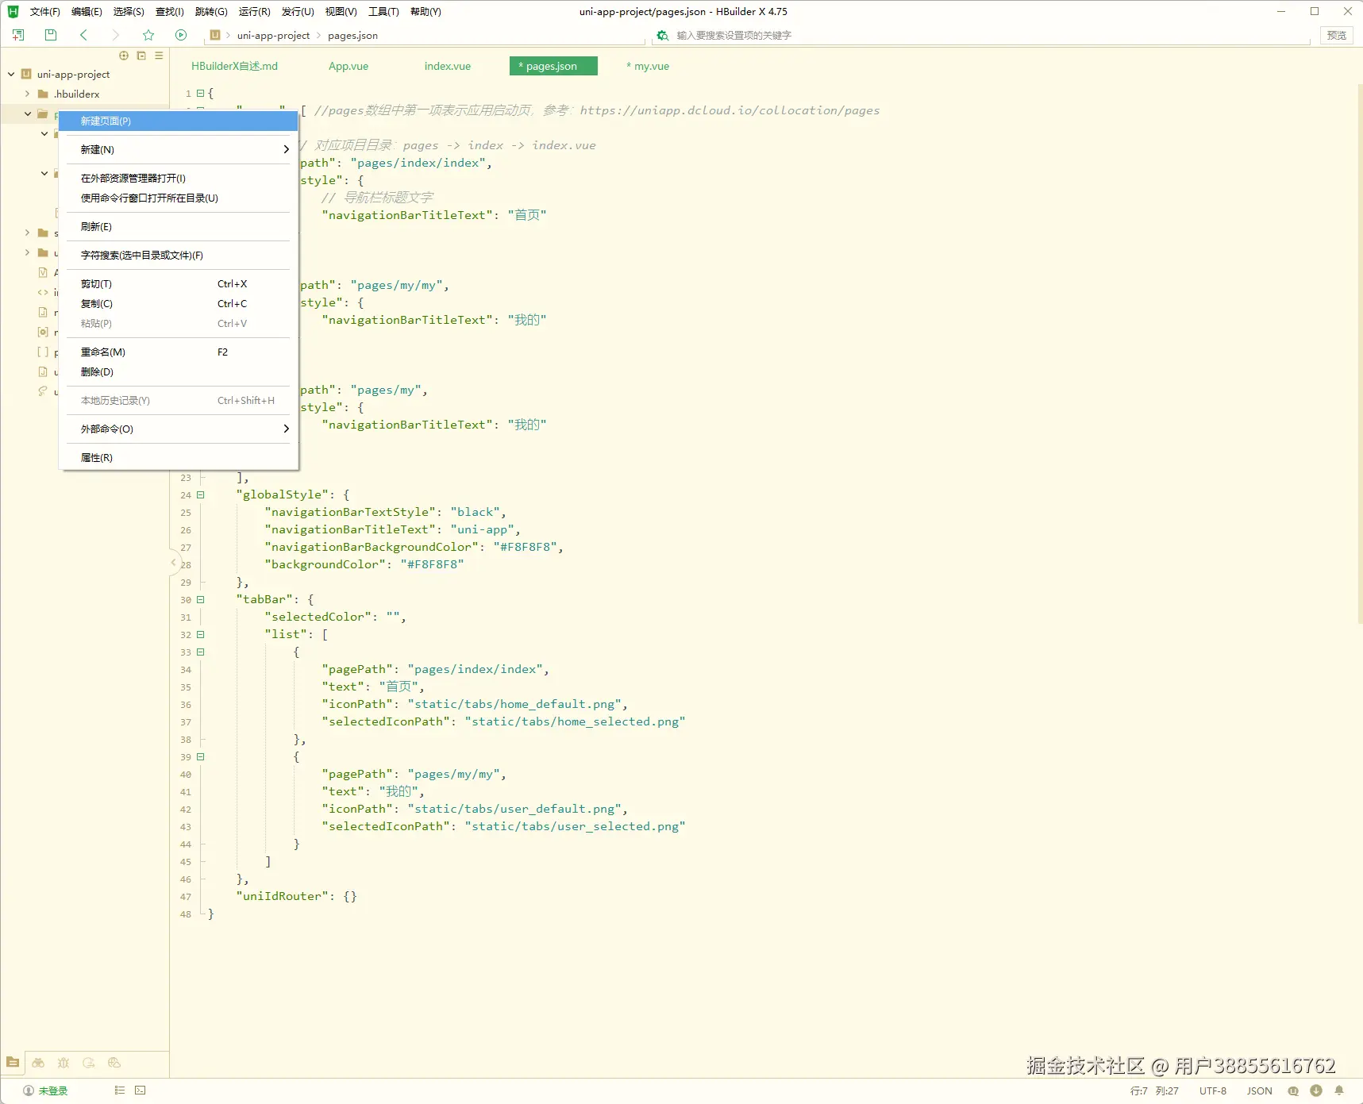
Task: Choose 删除(D) in context menu
Action: point(179,371)
